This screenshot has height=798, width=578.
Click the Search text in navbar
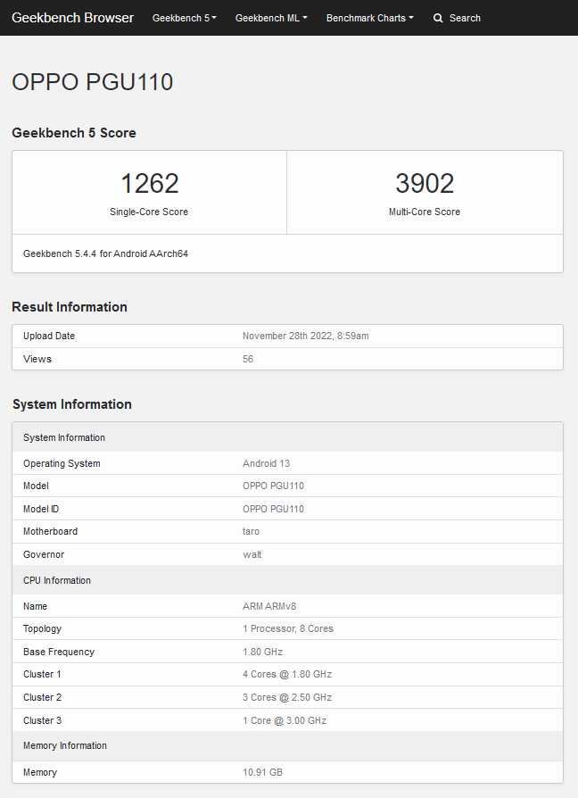(x=465, y=18)
